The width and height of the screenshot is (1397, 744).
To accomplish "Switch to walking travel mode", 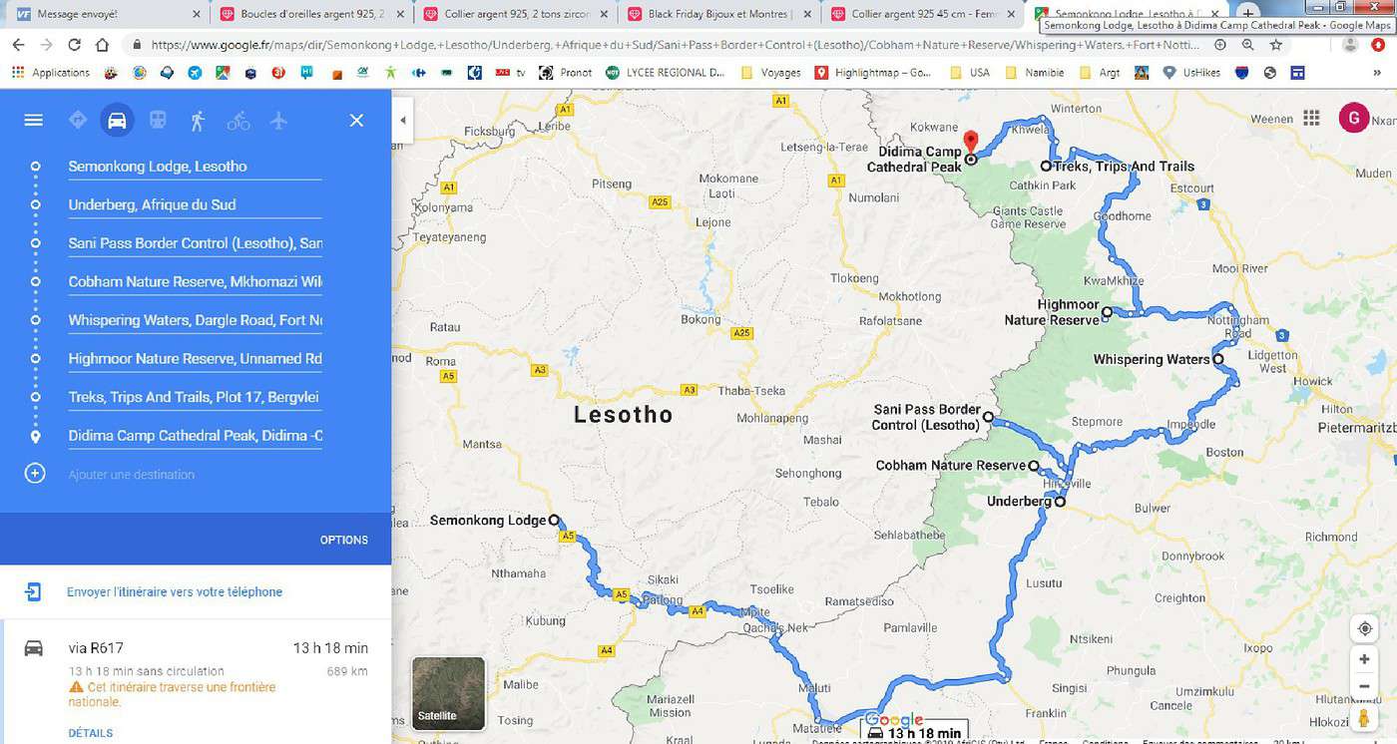I will [x=198, y=121].
